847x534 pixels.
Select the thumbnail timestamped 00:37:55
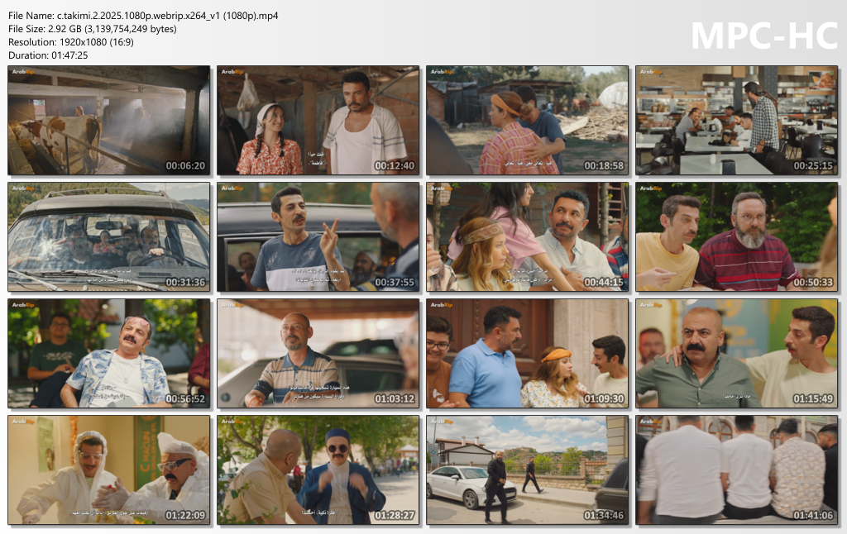tap(318, 237)
